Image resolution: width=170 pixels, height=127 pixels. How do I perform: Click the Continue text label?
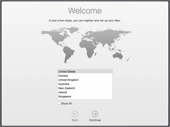(95, 120)
